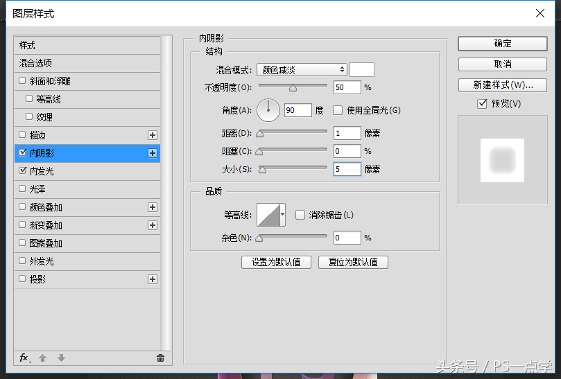
Task: Click the 不透明度 slider handle
Action: (x=293, y=88)
